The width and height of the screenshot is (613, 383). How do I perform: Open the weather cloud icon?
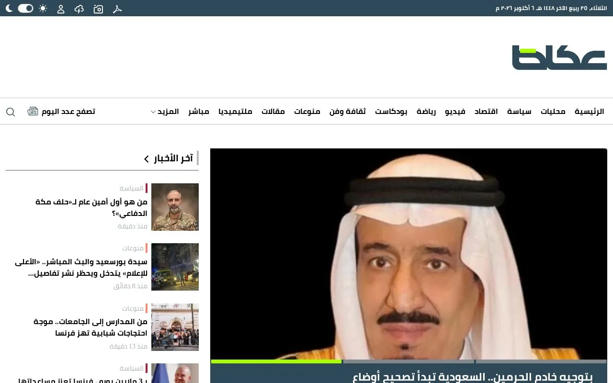tap(79, 9)
